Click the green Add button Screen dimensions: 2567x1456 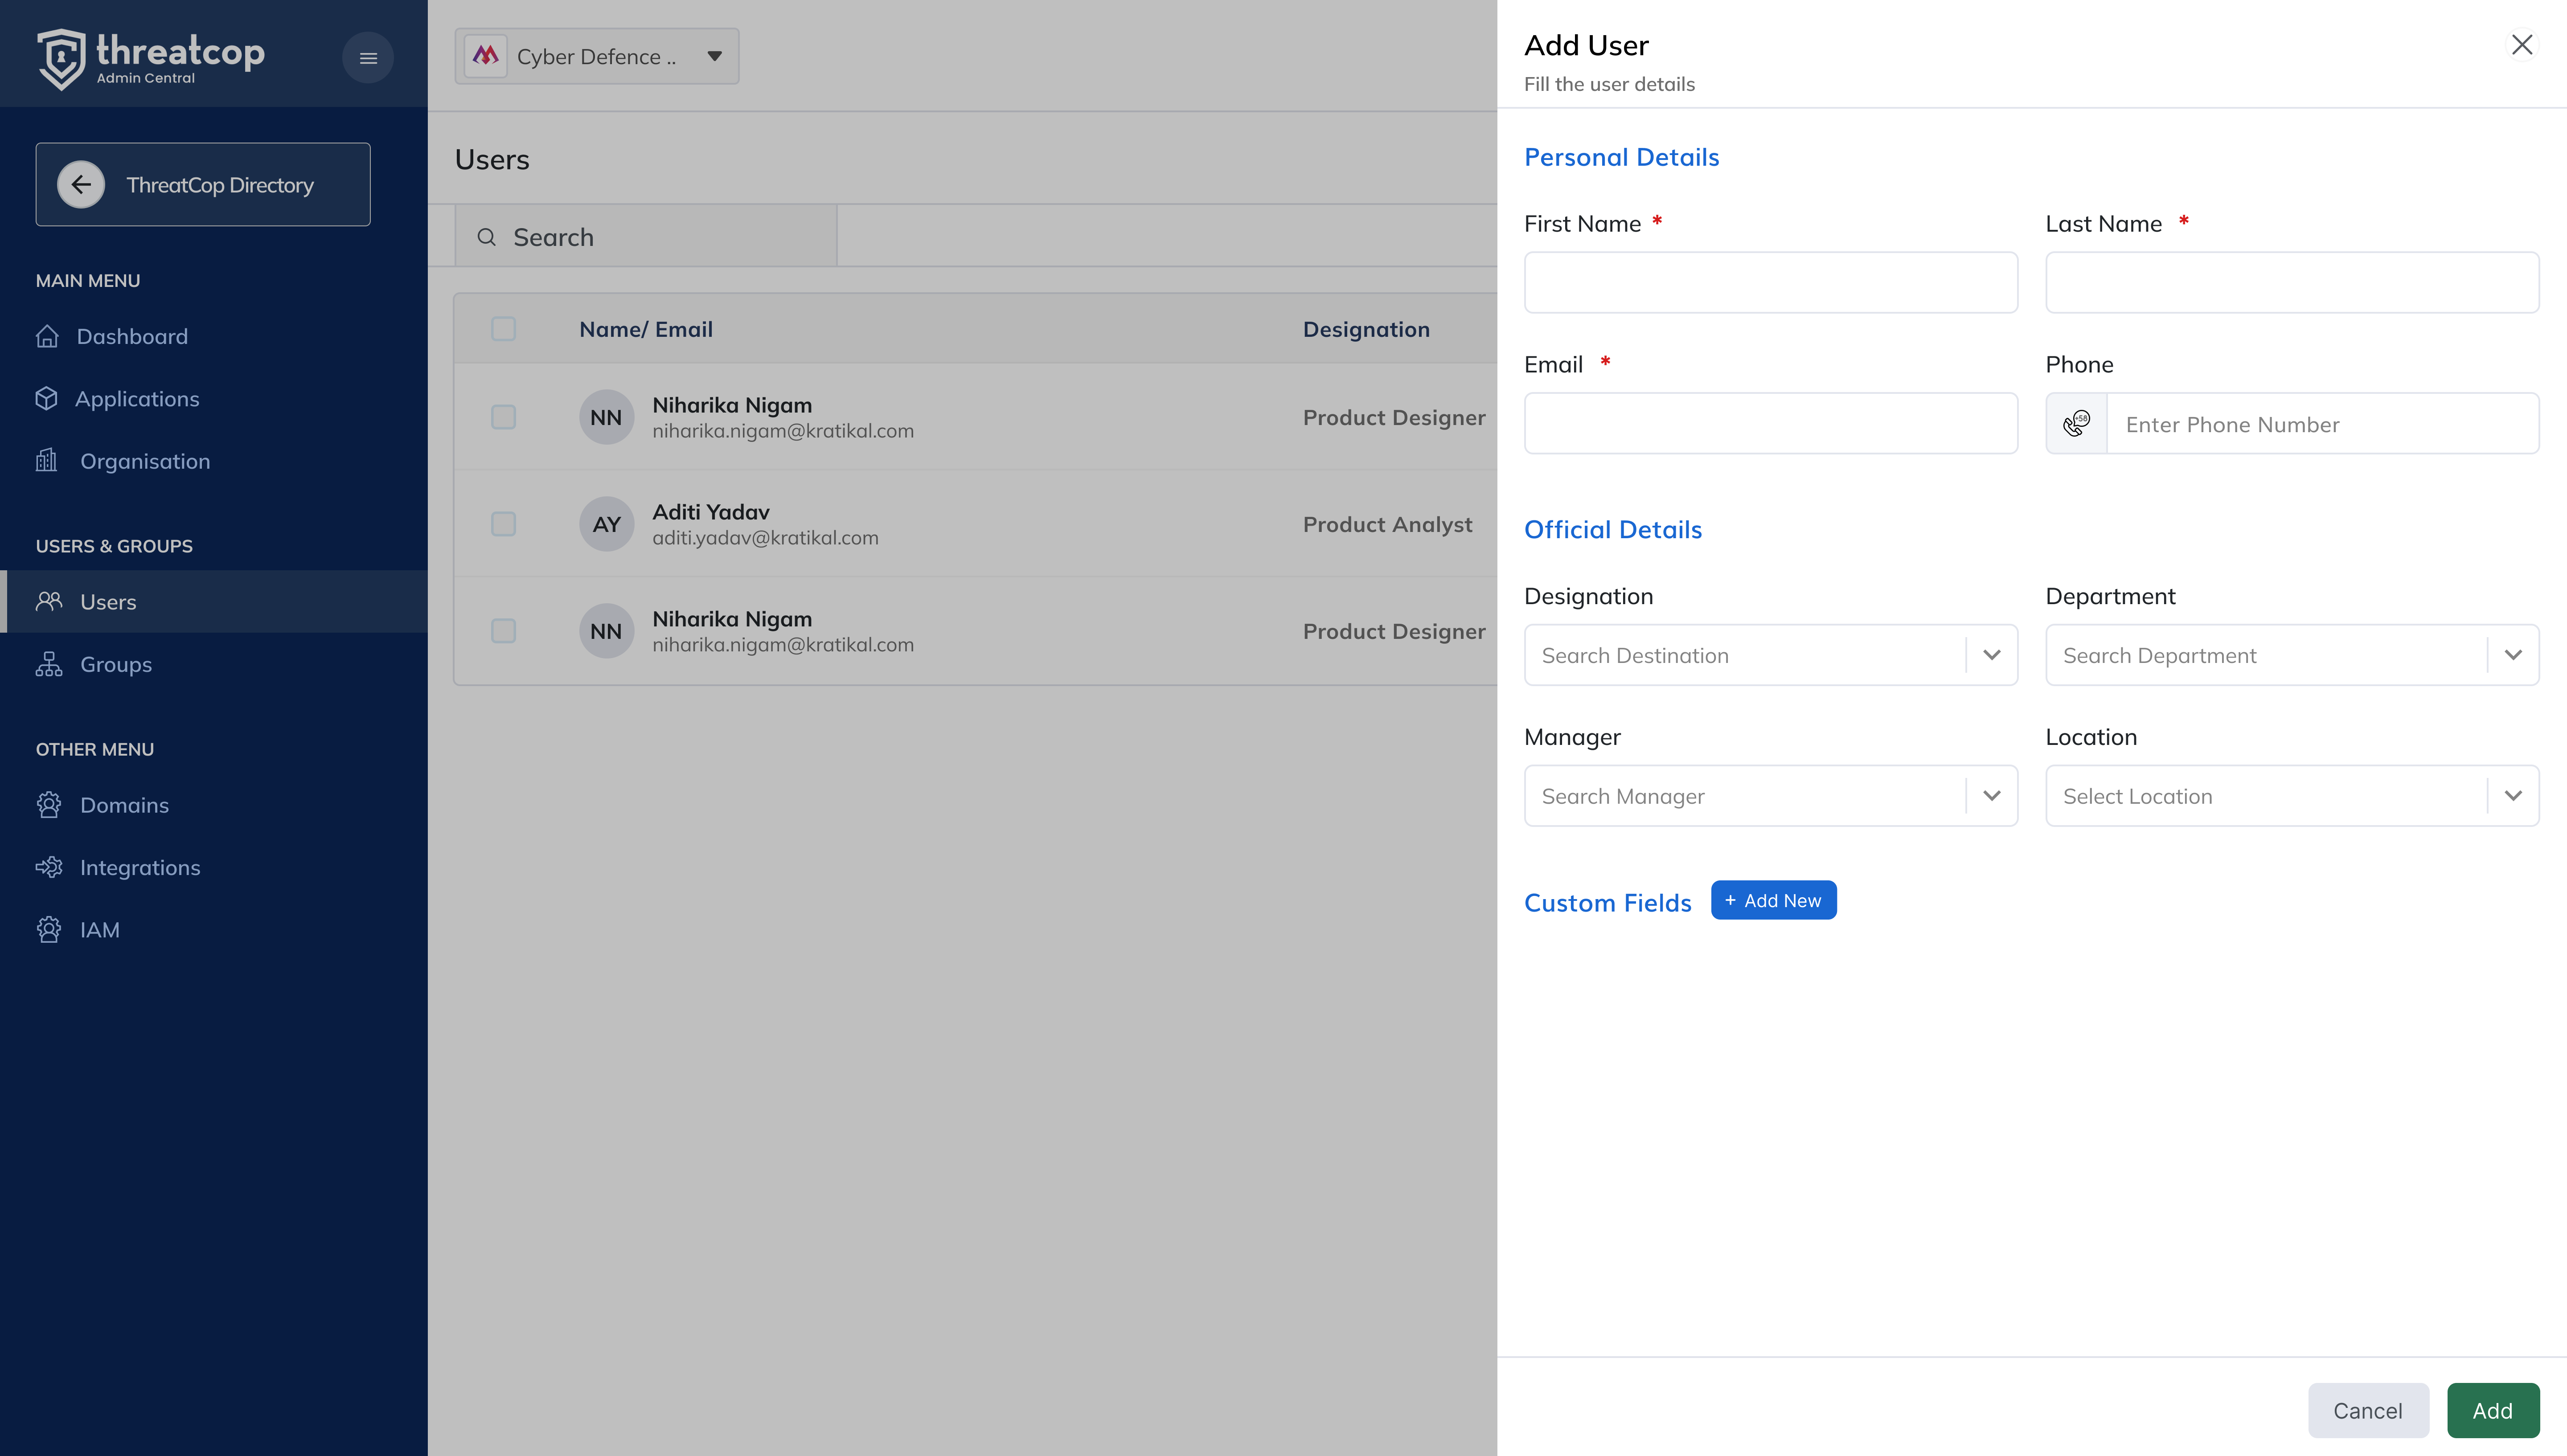(x=2493, y=1410)
